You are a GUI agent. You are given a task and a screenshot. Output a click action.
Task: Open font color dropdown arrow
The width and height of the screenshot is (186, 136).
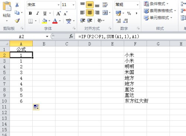(x=60, y=21)
